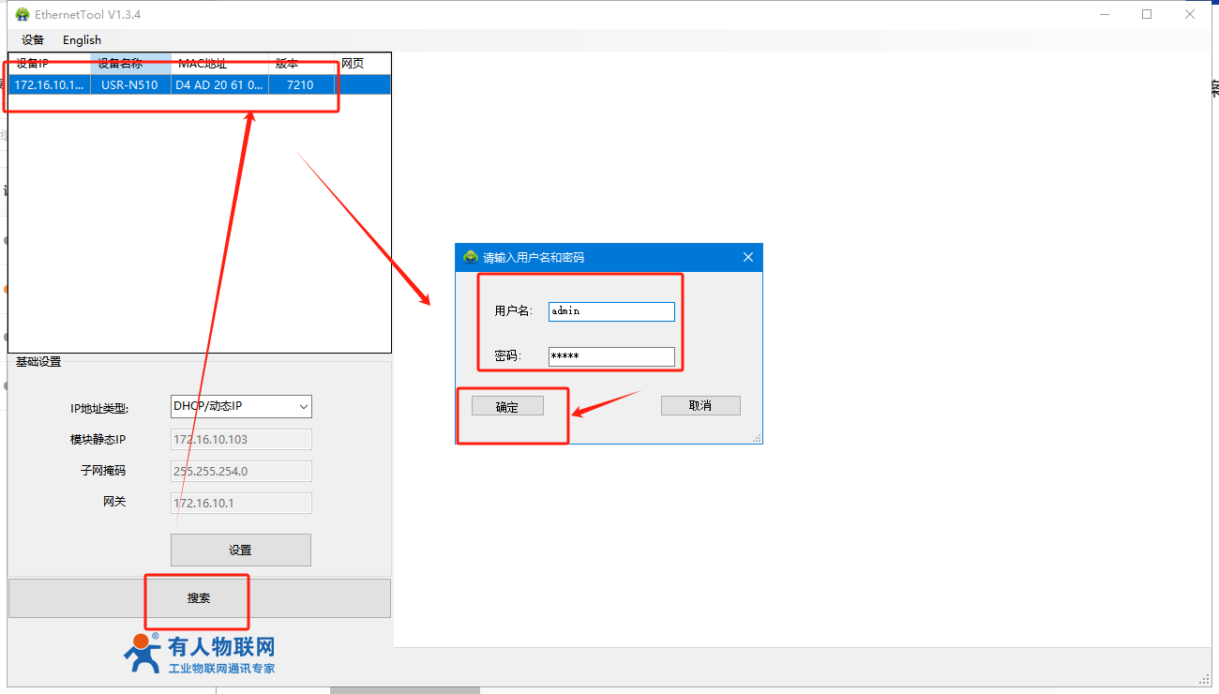Click the login dialog title icon
Screen dimensions: 1219x694
click(x=471, y=257)
